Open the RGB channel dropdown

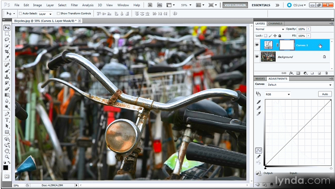coord(278,94)
